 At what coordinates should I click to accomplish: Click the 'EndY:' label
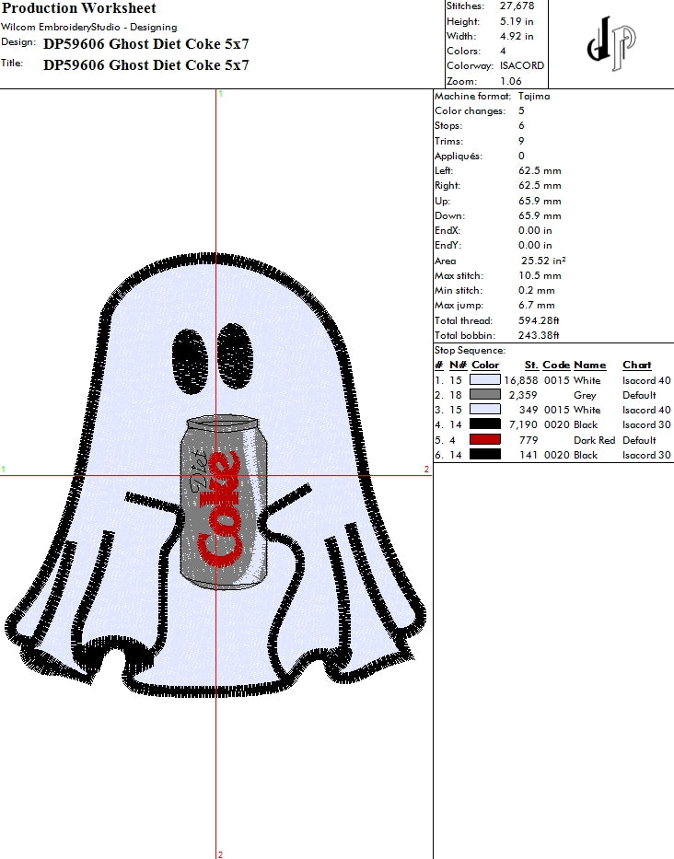pyautogui.click(x=447, y=246)
